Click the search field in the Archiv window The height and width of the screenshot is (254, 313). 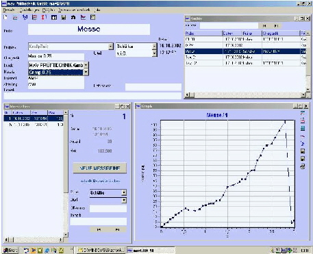pyautogui.click(x=229, y=26)
